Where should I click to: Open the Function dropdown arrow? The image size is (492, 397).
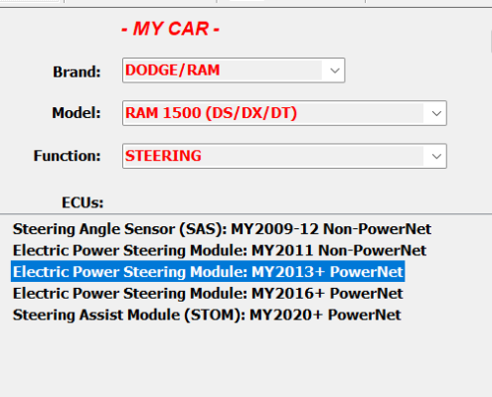(436, 156)
